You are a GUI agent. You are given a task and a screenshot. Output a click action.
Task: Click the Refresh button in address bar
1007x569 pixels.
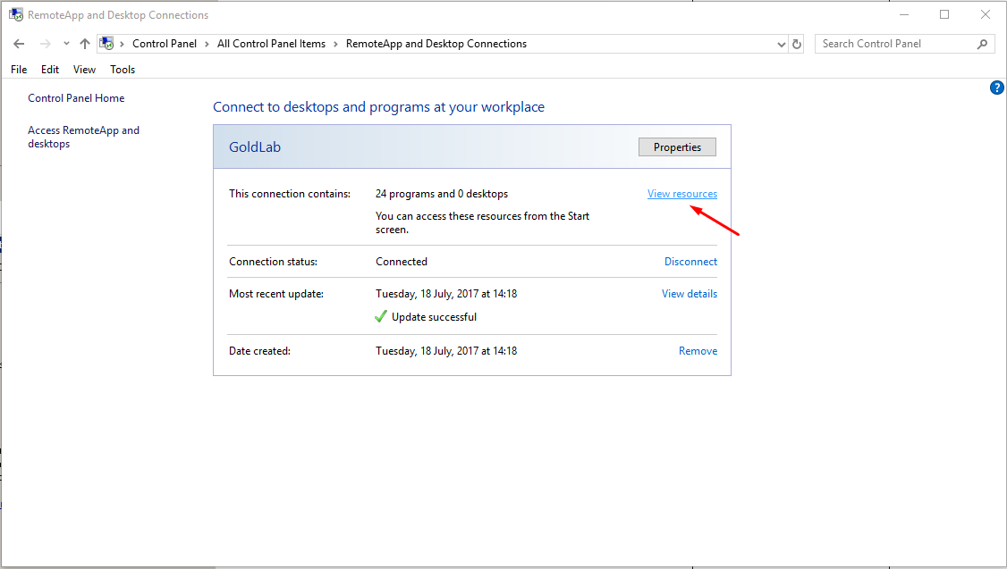pos(797,44)
